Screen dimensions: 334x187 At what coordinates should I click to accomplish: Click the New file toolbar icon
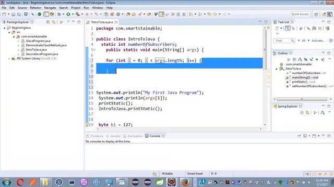[4, 14]
